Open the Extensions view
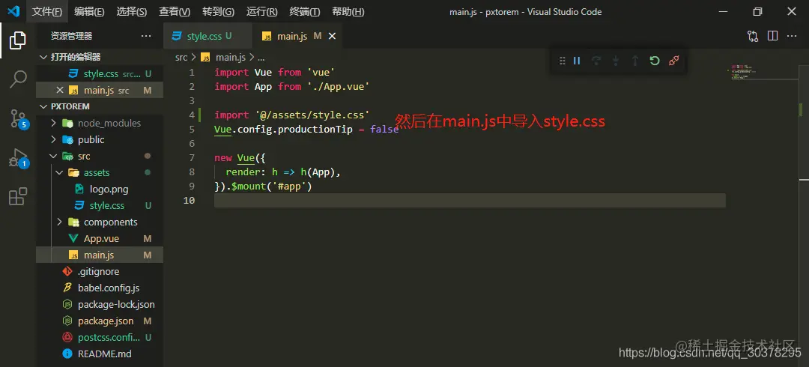This screenshot has height=367, width=809. [17, 197]
